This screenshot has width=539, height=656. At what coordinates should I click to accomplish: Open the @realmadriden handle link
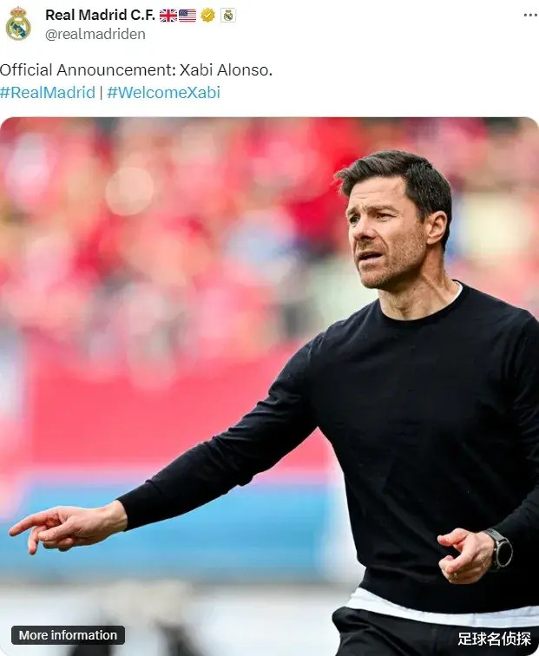tap(95, 35)
